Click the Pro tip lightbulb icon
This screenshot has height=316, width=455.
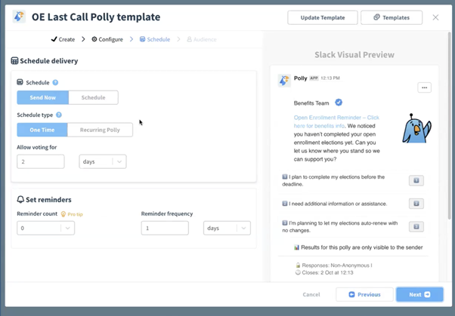63,214
